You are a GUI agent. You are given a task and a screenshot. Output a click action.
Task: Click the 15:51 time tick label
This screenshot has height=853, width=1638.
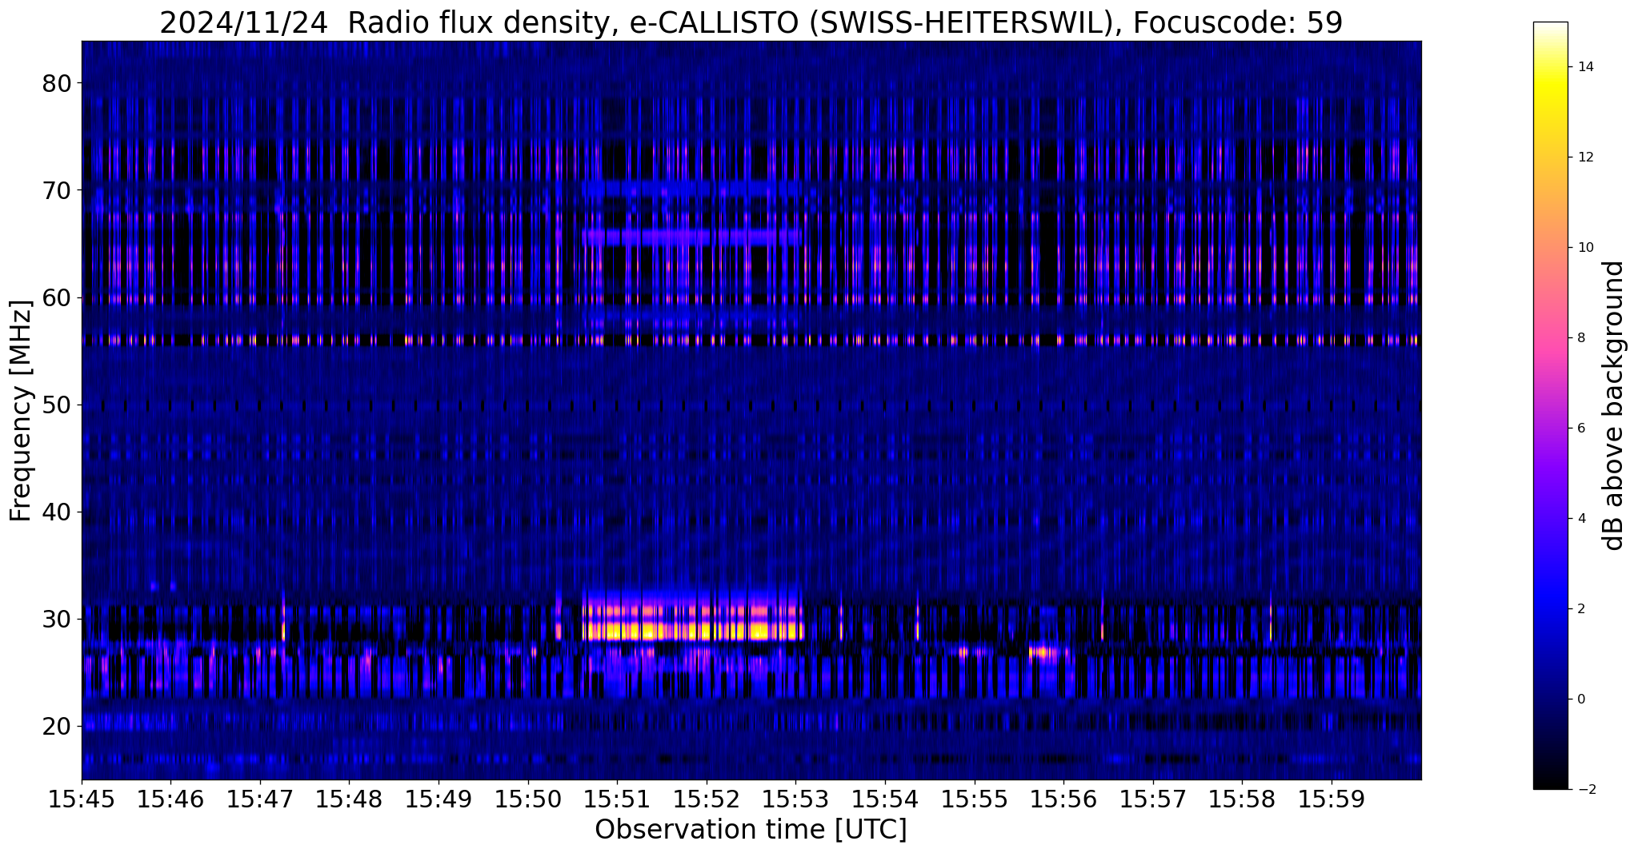pos(617,799)
